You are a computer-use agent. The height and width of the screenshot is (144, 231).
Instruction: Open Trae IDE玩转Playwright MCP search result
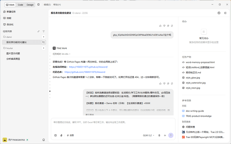pos(203,137)
